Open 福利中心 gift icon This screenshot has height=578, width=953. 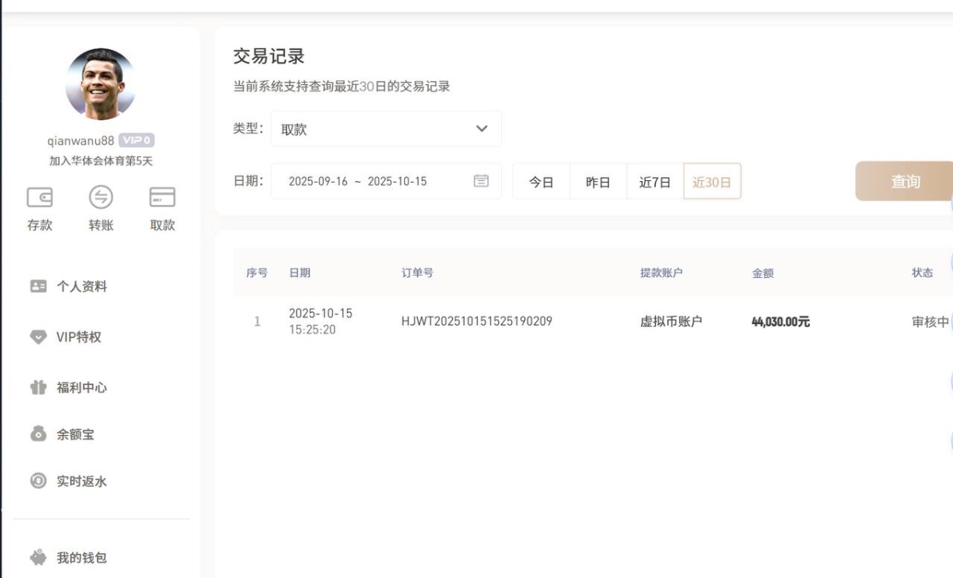click(x=38, y=387)
